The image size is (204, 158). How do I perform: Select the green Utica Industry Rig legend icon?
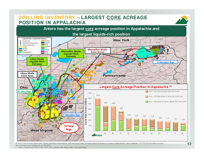coord(21,45)
